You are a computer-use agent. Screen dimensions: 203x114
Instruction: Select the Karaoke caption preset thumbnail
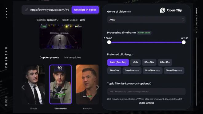coord(87,85)
